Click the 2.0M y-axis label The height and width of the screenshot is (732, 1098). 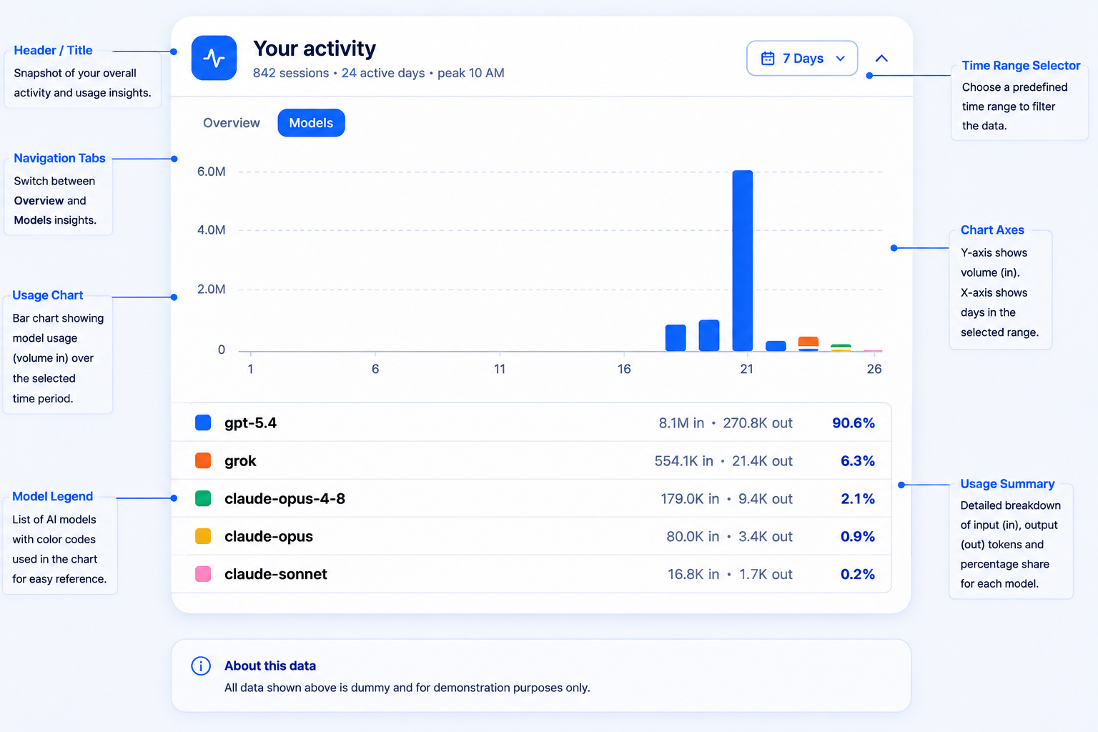click(x=212, y=290)
